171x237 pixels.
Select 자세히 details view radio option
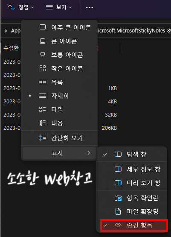59,96
